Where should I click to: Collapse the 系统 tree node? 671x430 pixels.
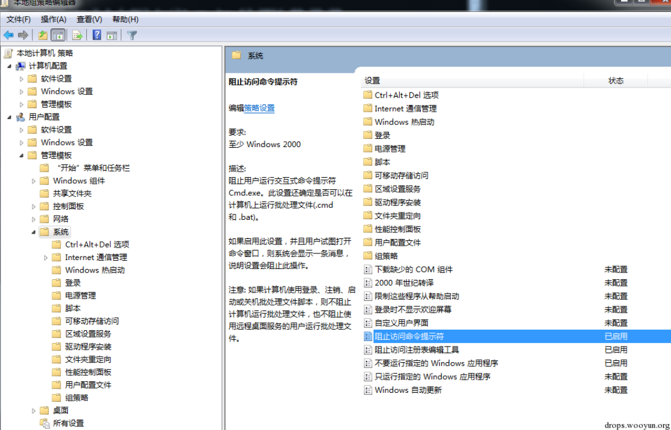[34, 232]
